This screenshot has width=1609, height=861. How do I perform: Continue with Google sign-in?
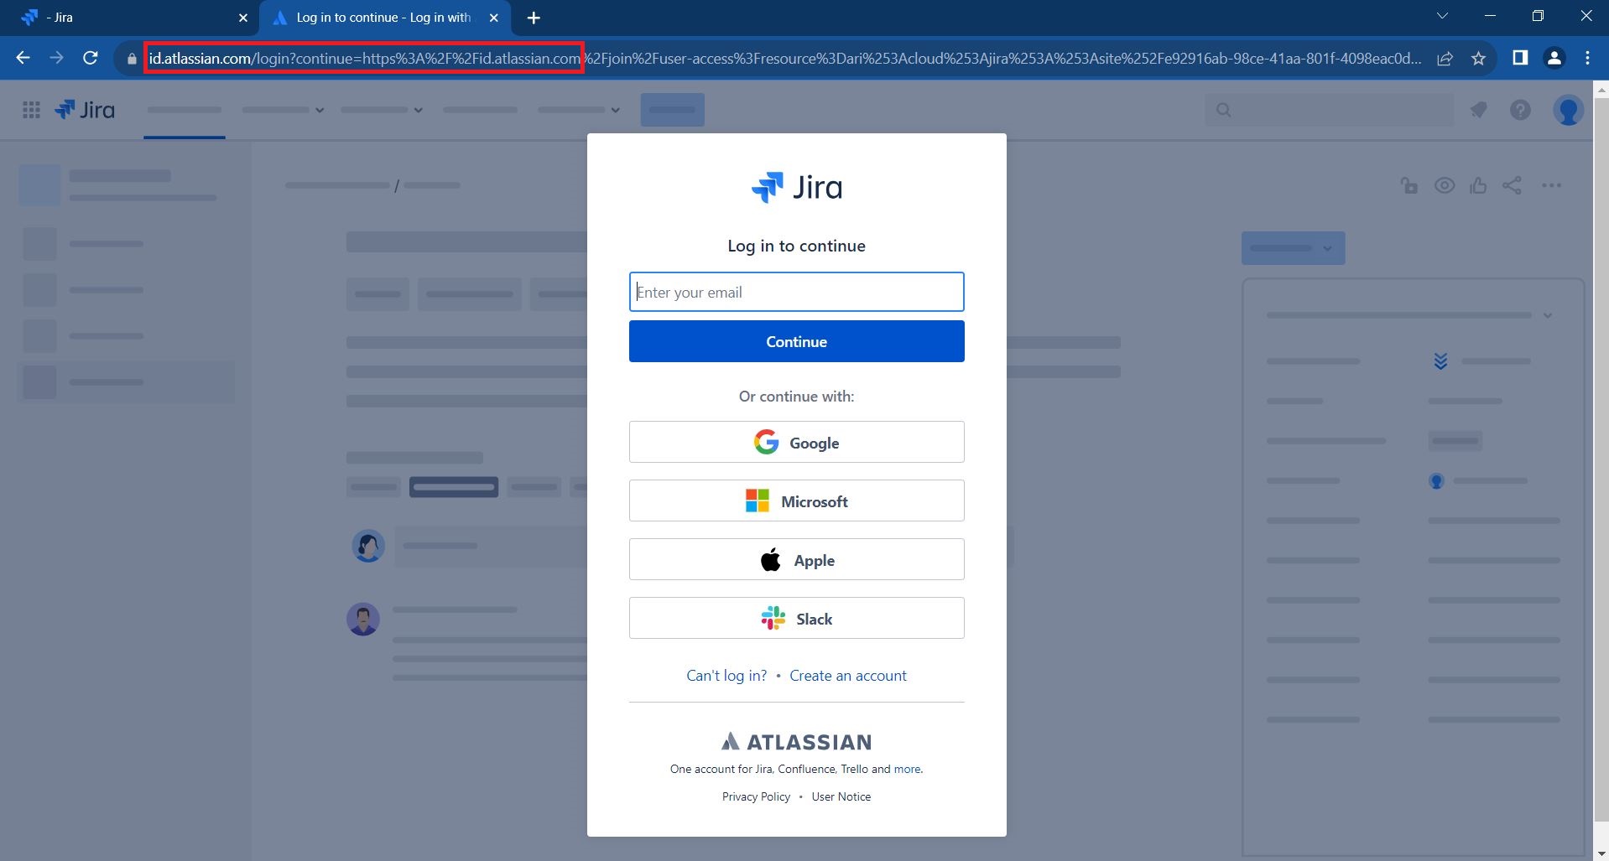tap(796, 442)
